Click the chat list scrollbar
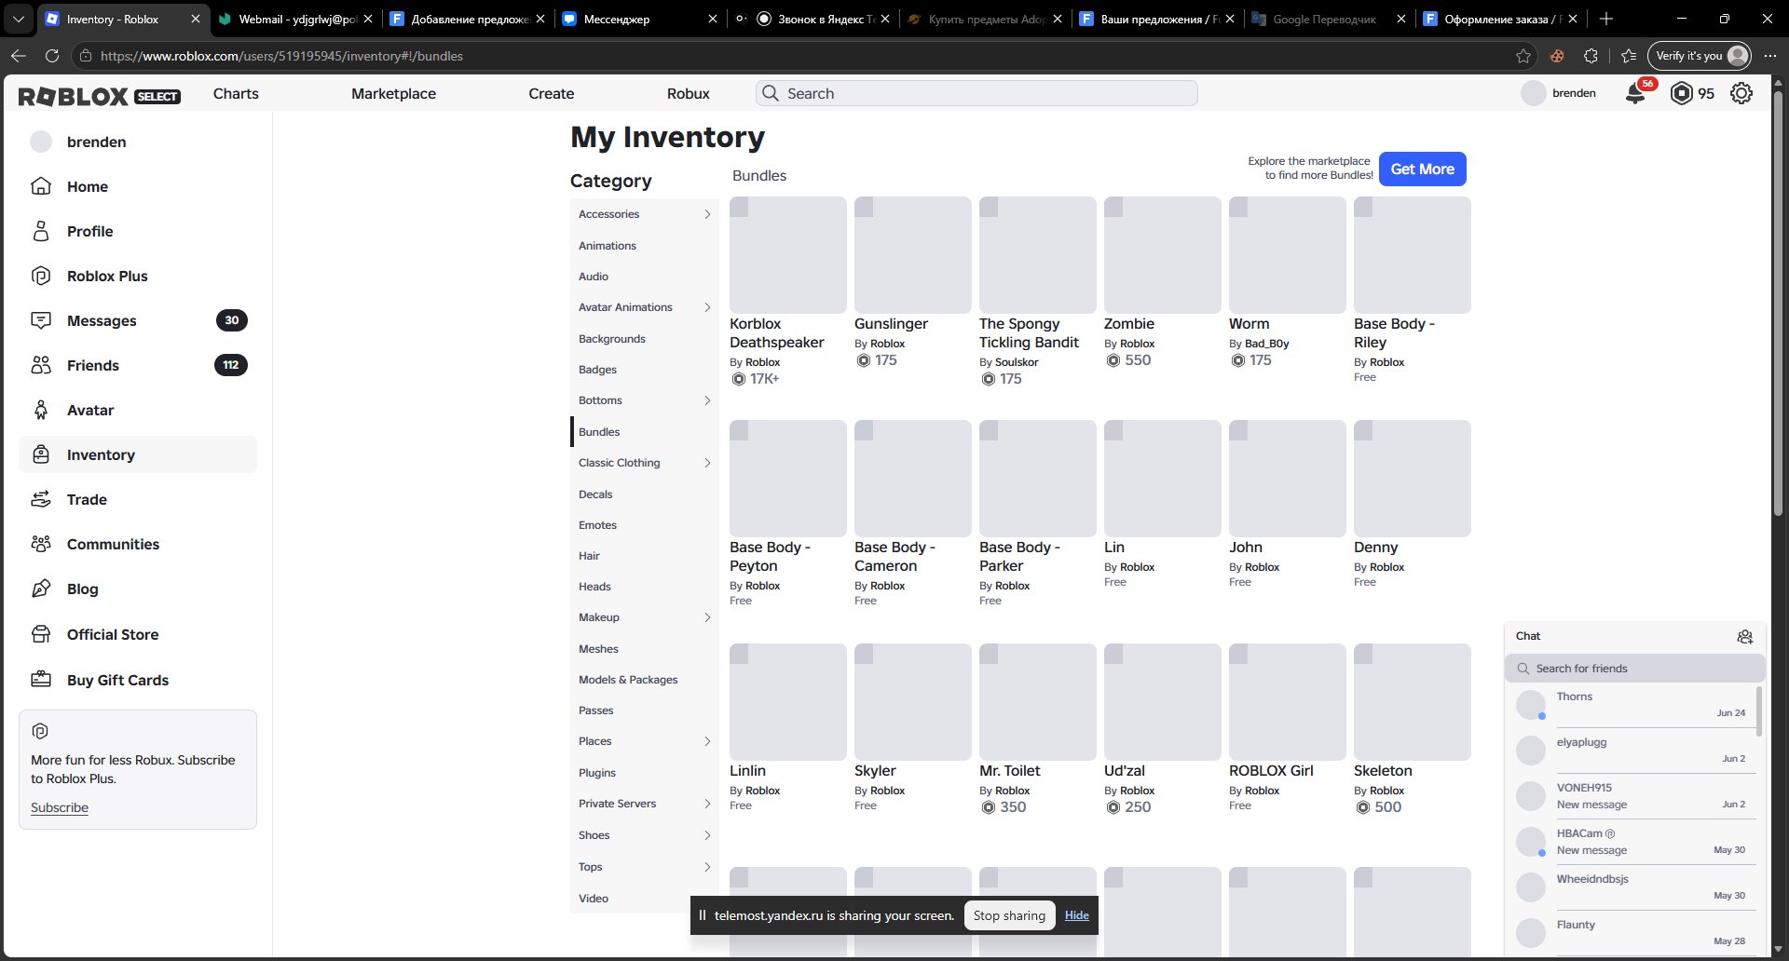This screenshot has height=961, width=1789. (1758, 711)
